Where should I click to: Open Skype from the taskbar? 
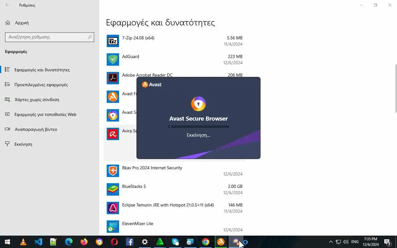175,242
